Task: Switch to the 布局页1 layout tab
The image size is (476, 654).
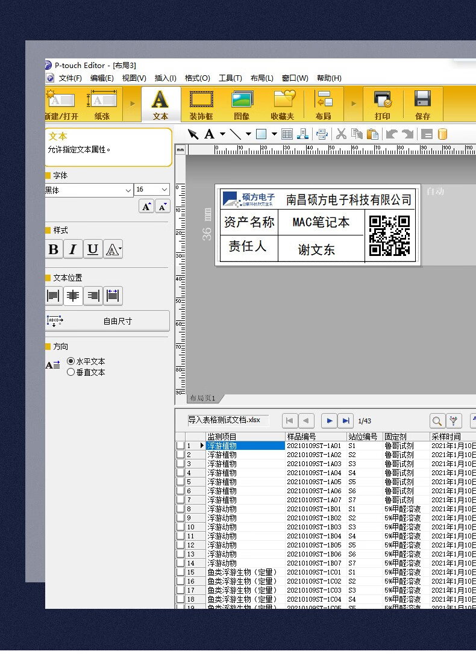Action: pyautogui.click(x=203, y=399)
